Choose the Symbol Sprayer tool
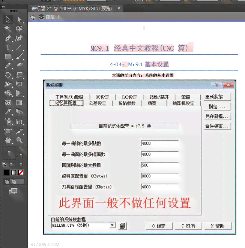 click(8, 121)
